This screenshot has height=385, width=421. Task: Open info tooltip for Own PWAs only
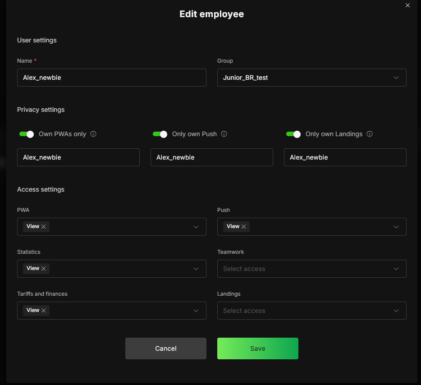pyautogui.click(x=93, y=134)
